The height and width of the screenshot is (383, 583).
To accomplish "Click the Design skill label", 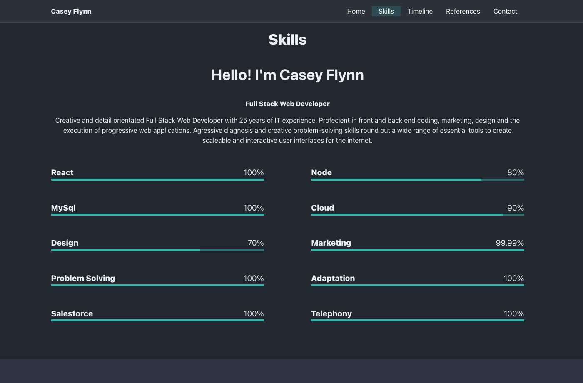I will (65, 243).
